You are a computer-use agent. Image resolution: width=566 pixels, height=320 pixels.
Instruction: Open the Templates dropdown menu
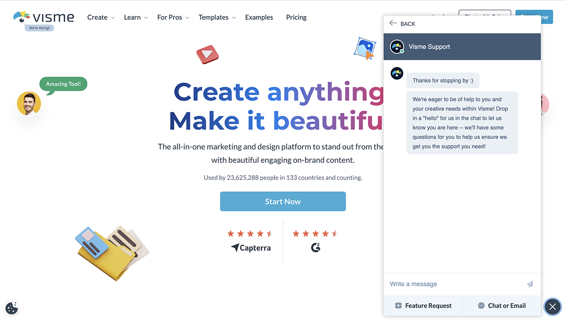click(217, 17)
